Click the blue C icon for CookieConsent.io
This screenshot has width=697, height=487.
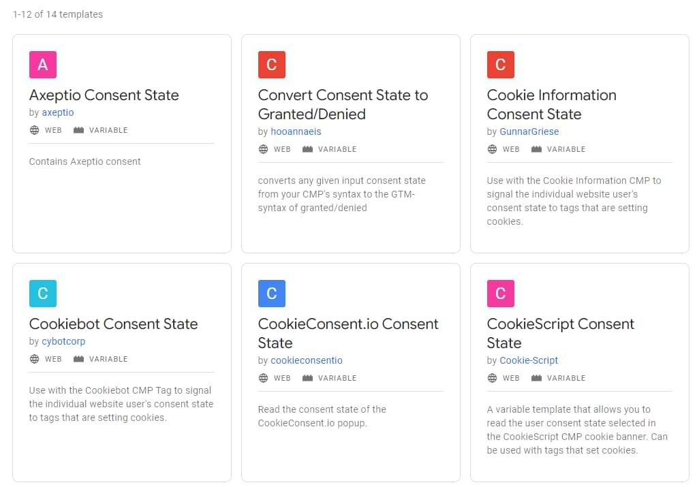click(272, 294)
